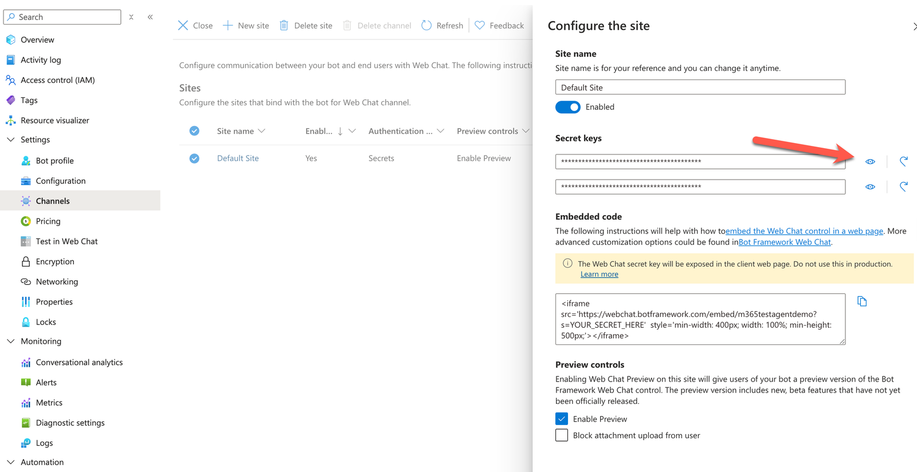Image resolution: width=917 pixels, height=472 pixels.
Task: Go to Activity log
Action: (x=41, y=60)
